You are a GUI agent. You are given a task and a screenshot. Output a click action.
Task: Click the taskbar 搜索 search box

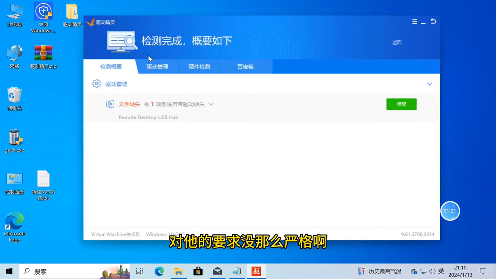click(x=75, y=272)
